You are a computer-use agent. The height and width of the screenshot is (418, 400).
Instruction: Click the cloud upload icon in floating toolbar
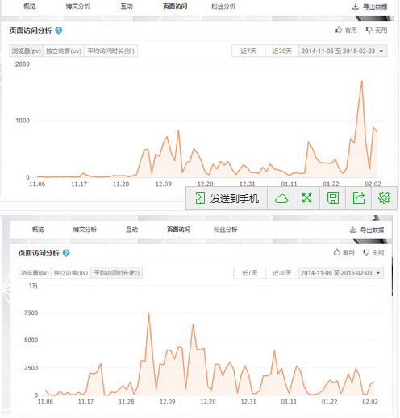(x=281, y=198)
